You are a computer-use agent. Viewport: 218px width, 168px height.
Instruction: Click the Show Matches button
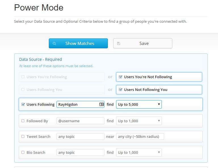[x=78, y=43]
